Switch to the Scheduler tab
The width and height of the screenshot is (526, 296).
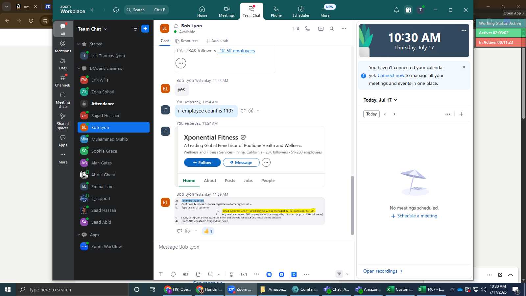point(301,12)
